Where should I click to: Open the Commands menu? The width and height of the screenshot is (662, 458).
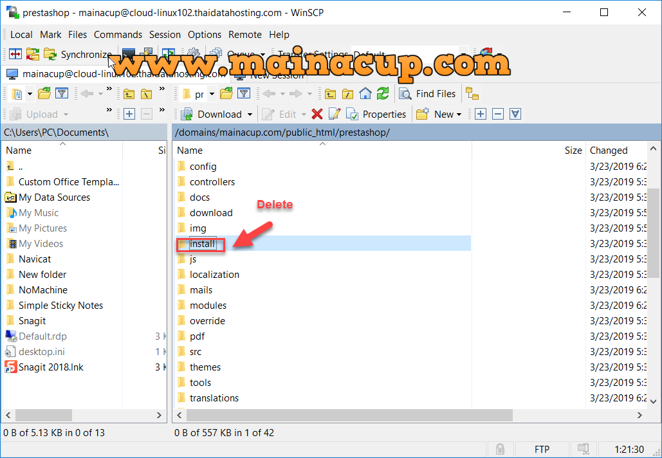[118, 35]
